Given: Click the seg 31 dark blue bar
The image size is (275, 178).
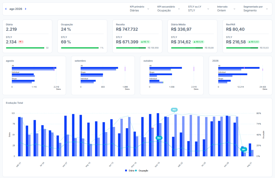Looking at the screenshot, I should 250,150.
